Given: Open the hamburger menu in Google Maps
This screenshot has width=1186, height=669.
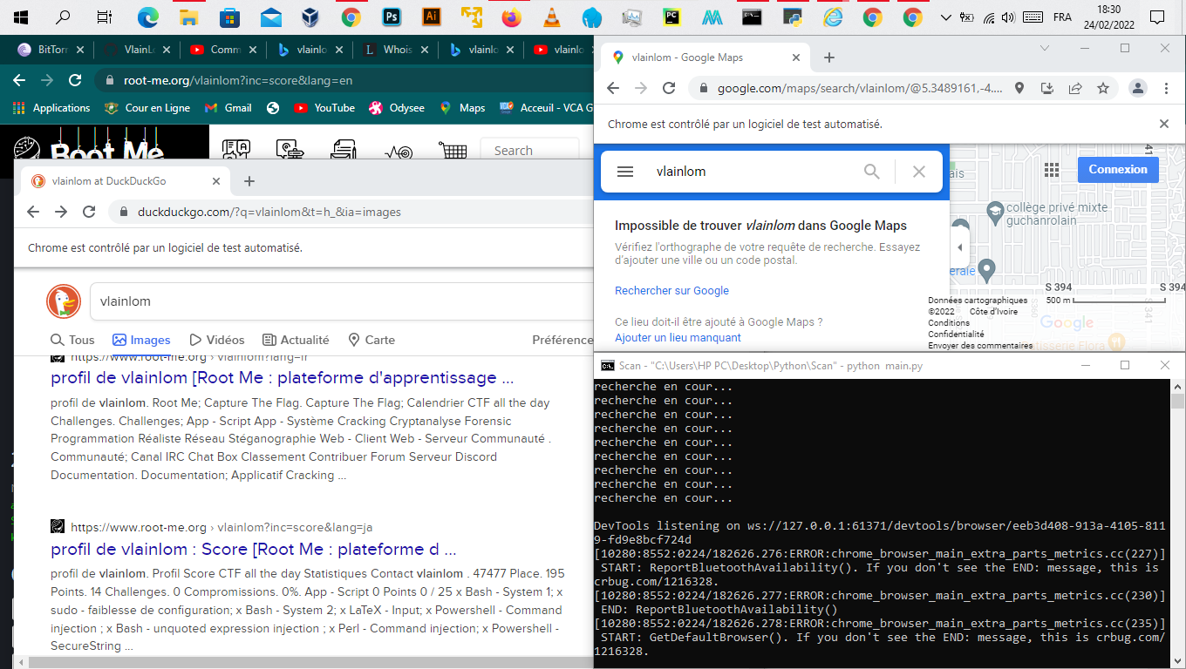Looking at the screenshot, I should (x=625, y=172).
